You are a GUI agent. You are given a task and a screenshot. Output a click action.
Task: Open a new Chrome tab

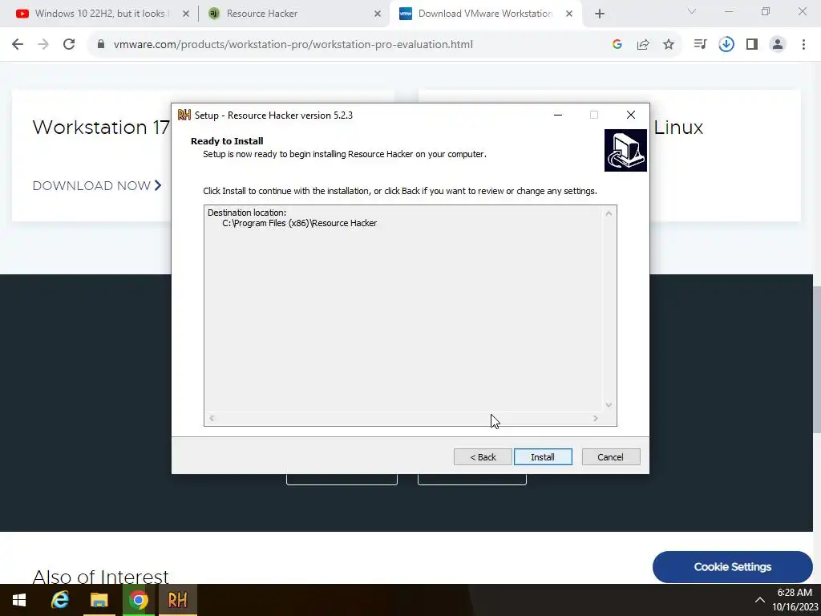point(600,14)
